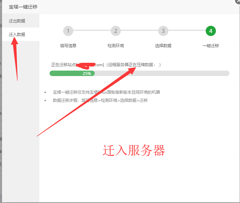Click the 宝塔一键迁移 dialog title
The width and height of the screenshot is (240, 203).
click(x=23, y=7)
